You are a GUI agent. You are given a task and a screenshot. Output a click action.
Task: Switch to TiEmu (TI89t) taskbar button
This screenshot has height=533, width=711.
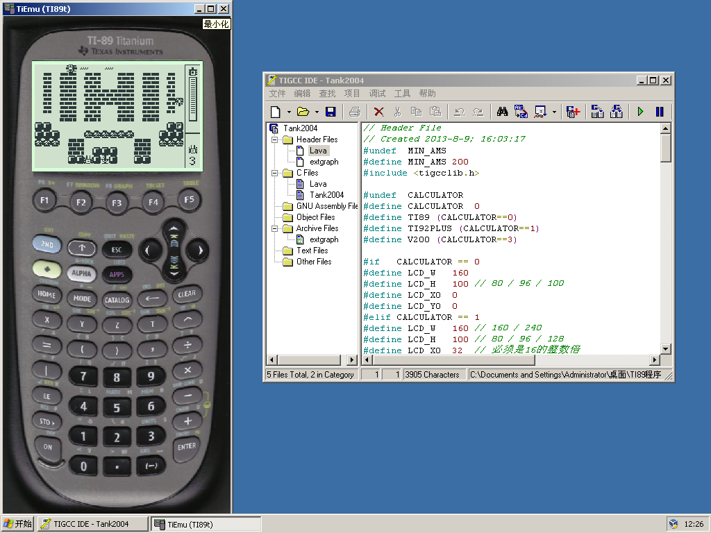206,524
